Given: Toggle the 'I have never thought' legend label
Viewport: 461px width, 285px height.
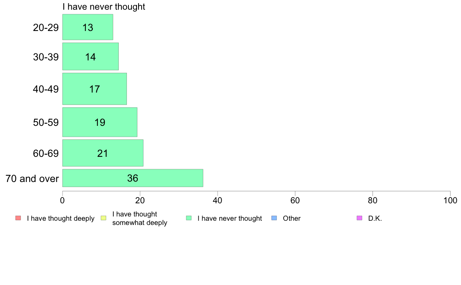Looking at the screenshot, I should coord(230,218).
